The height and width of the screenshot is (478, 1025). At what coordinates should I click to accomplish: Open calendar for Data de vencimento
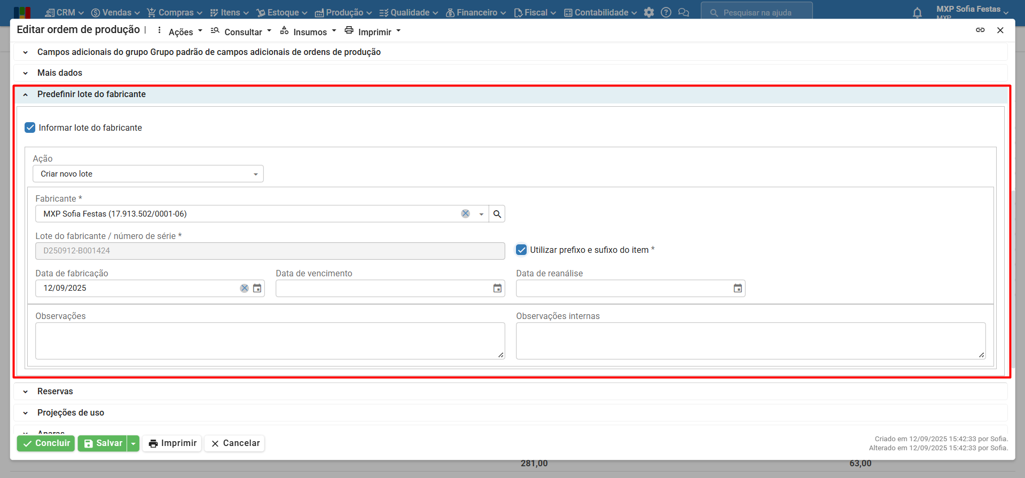497,288
